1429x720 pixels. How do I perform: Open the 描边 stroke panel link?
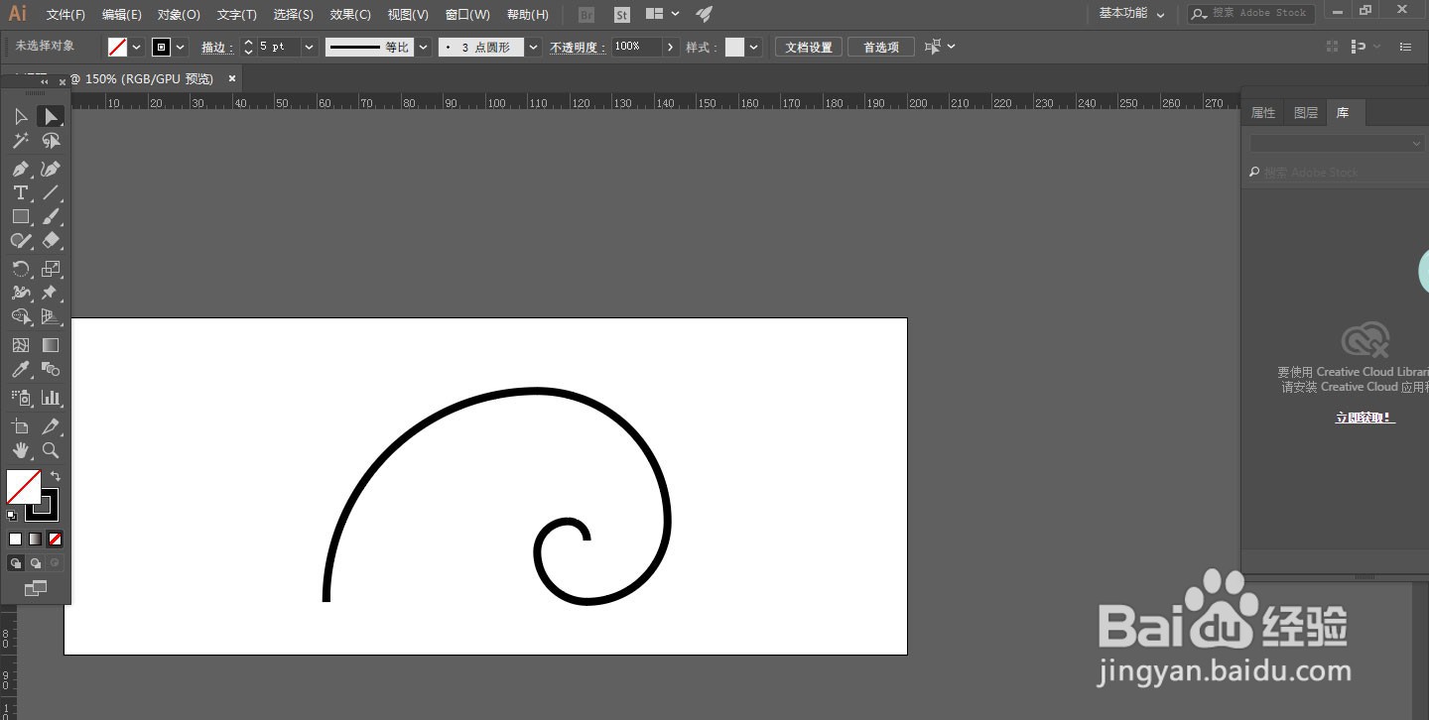(x=218, y=47)
